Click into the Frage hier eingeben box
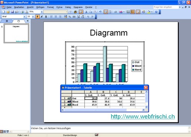The height and width of the screenshot is (137, 191). coord(166,7)
